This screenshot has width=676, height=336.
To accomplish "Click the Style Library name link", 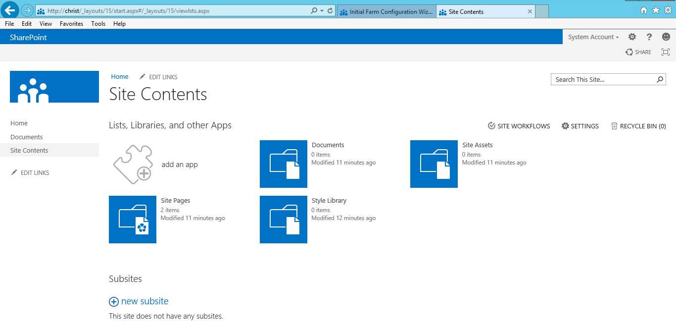I will tap(329, 201).
